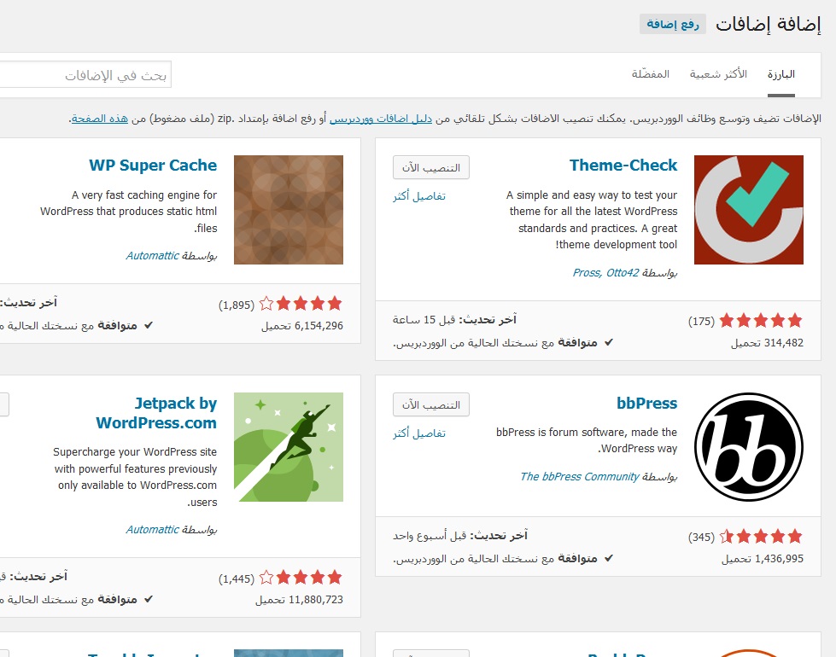Click the compatibility checkmark for WP Super Cache
The width and height of the screenshot is (836, 657).
click(x=149, y=325)
